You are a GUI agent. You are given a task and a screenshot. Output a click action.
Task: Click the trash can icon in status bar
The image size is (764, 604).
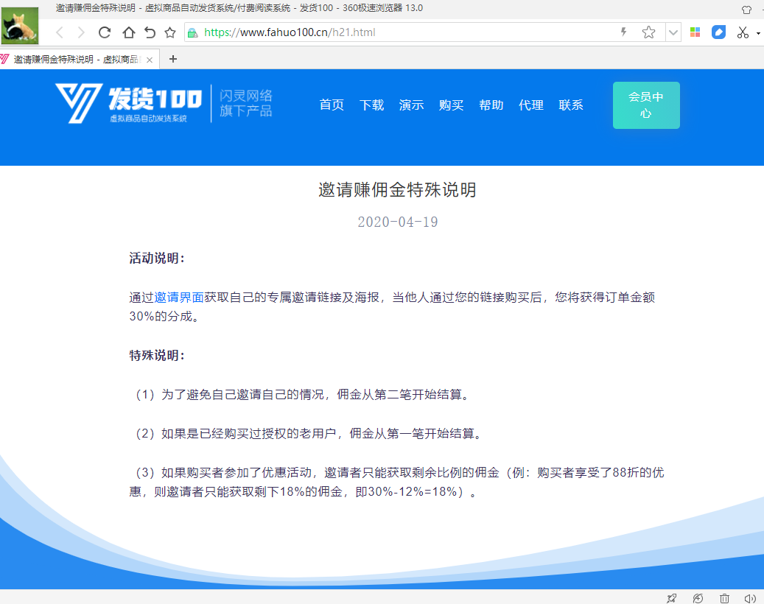[x=724, y=598]
